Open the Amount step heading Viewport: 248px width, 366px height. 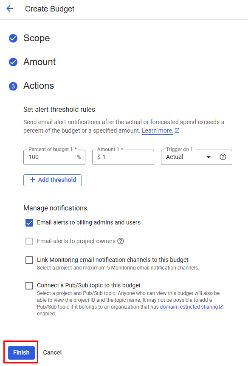[39, 62]
